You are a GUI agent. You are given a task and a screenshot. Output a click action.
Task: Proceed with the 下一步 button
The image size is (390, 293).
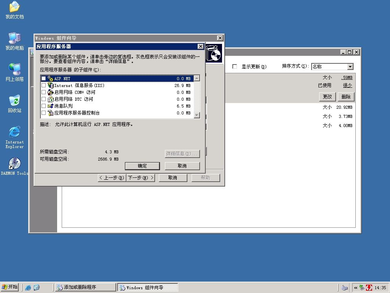[x=141, y=178]
